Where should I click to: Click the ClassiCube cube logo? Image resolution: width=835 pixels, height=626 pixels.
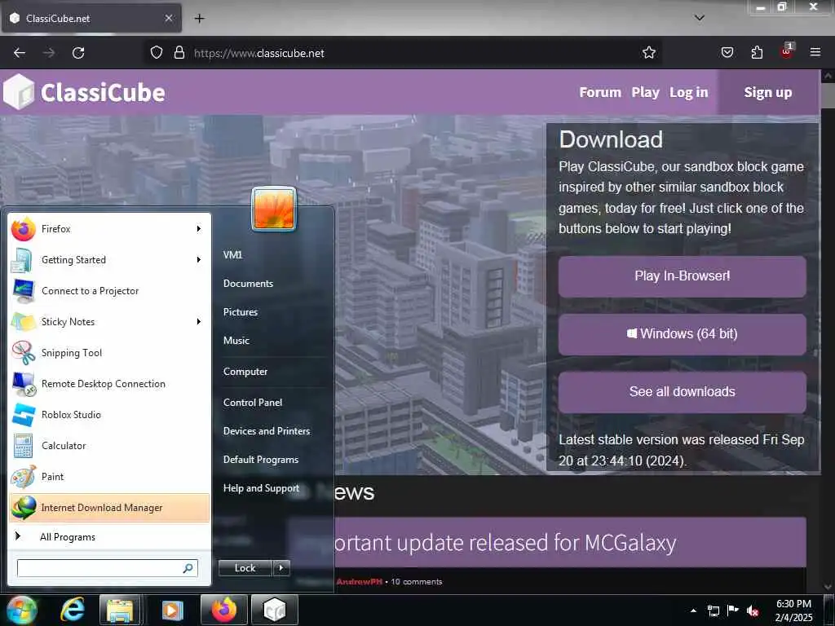click(x=19, y=92)
